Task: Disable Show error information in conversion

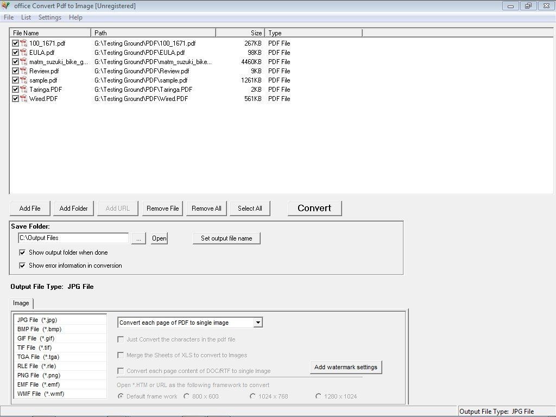Action: [22, 266]
